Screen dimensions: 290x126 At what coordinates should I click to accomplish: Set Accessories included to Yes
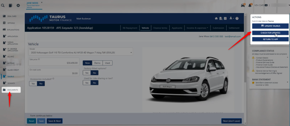[x=33, y=84]
